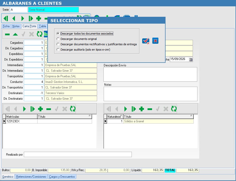
Task: Switch to Genérico bottom tab
Action: click(8, 177)
